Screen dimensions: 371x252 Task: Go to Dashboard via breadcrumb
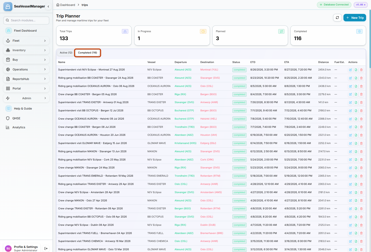66,5
